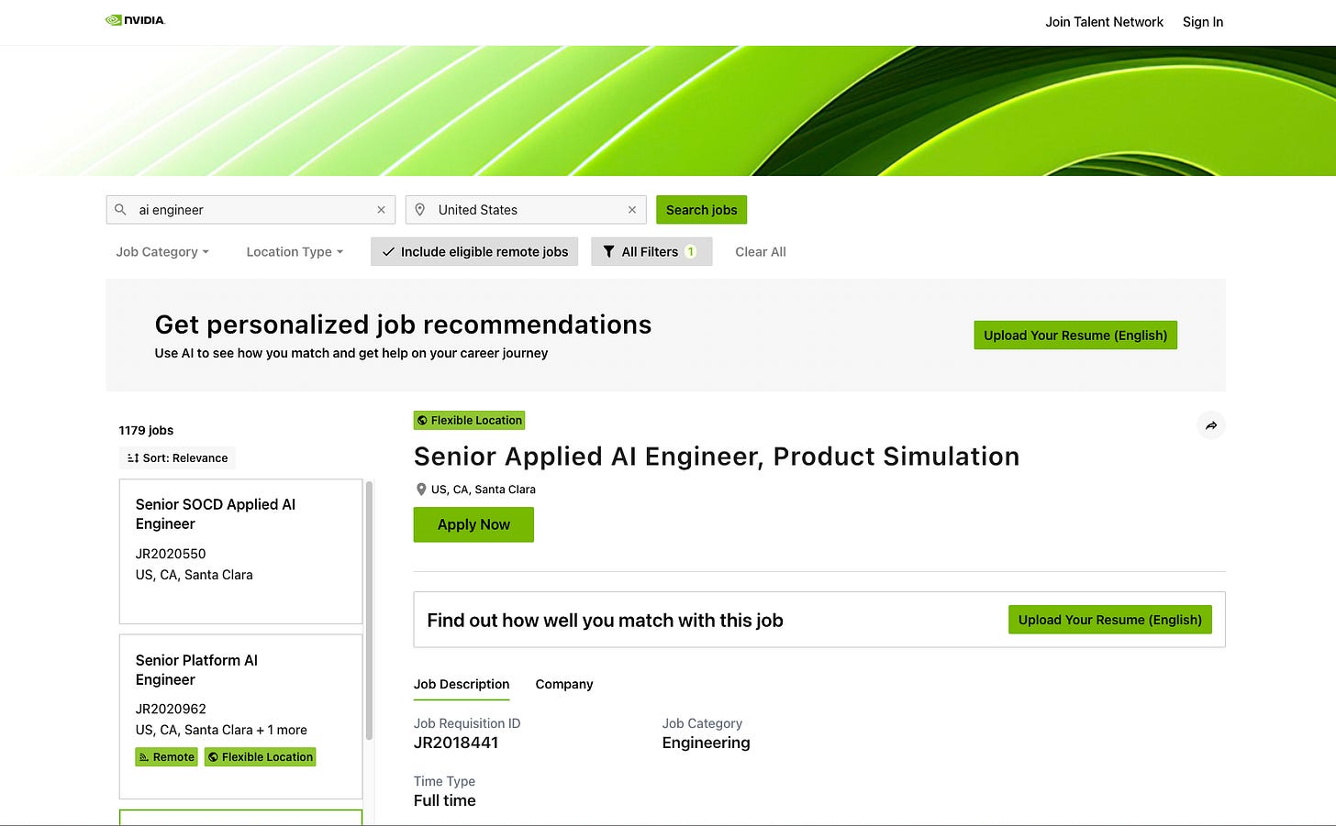
Task: Expand the Location Type dropdown
Action: click(x=295, y=251)
